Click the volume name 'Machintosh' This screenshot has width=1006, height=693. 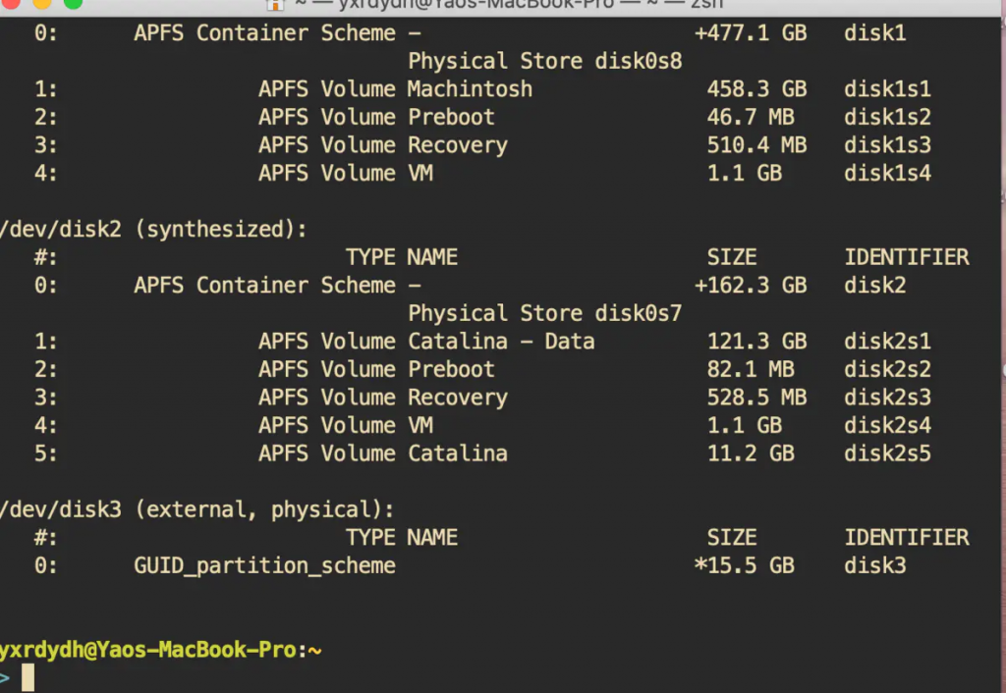[x=471, y=89]
